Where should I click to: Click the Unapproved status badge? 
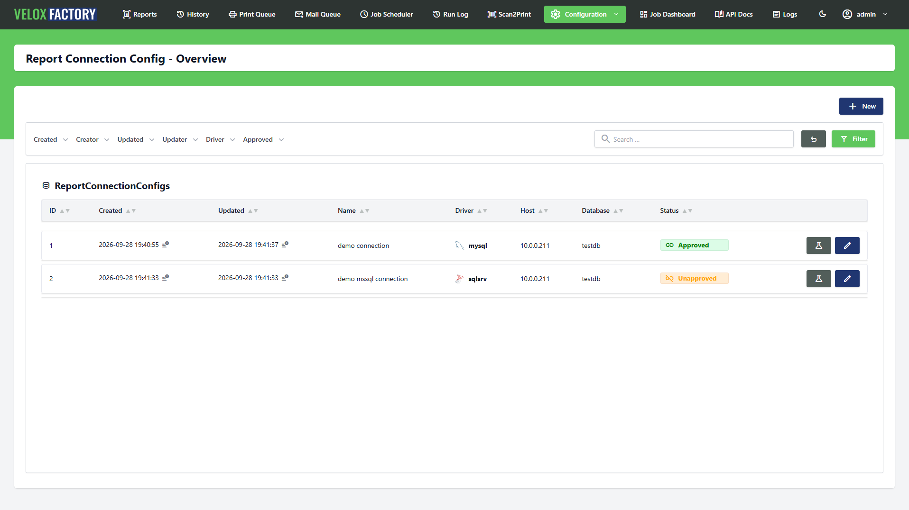(x=694, y=278)
